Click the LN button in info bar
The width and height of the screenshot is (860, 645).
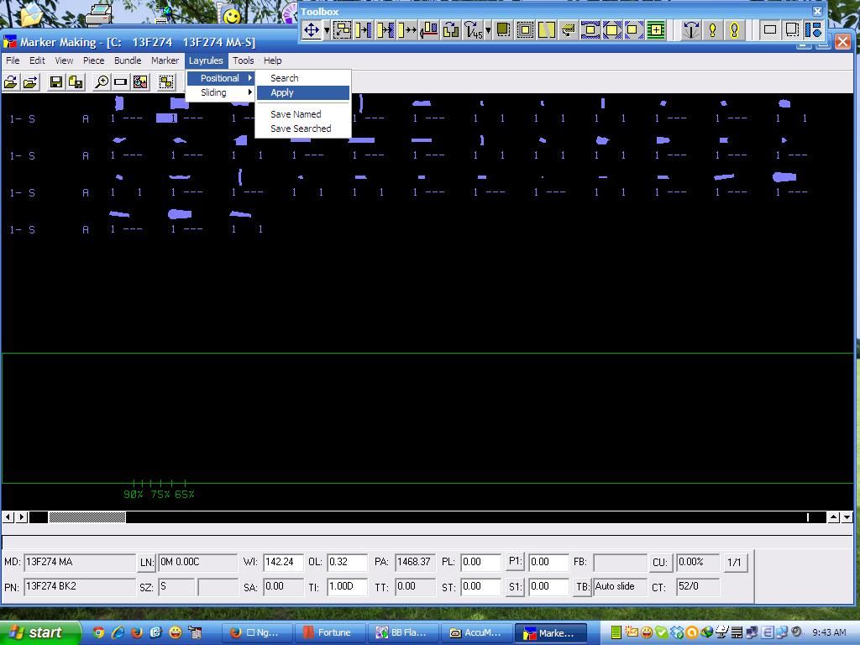point(146,562)
